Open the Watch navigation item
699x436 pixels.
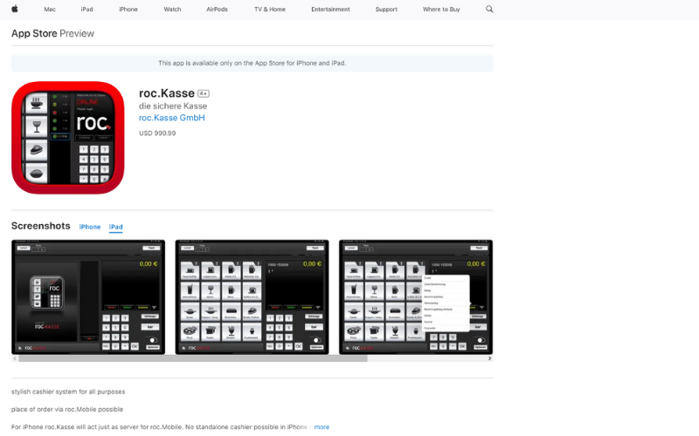[x=172, y=9]
